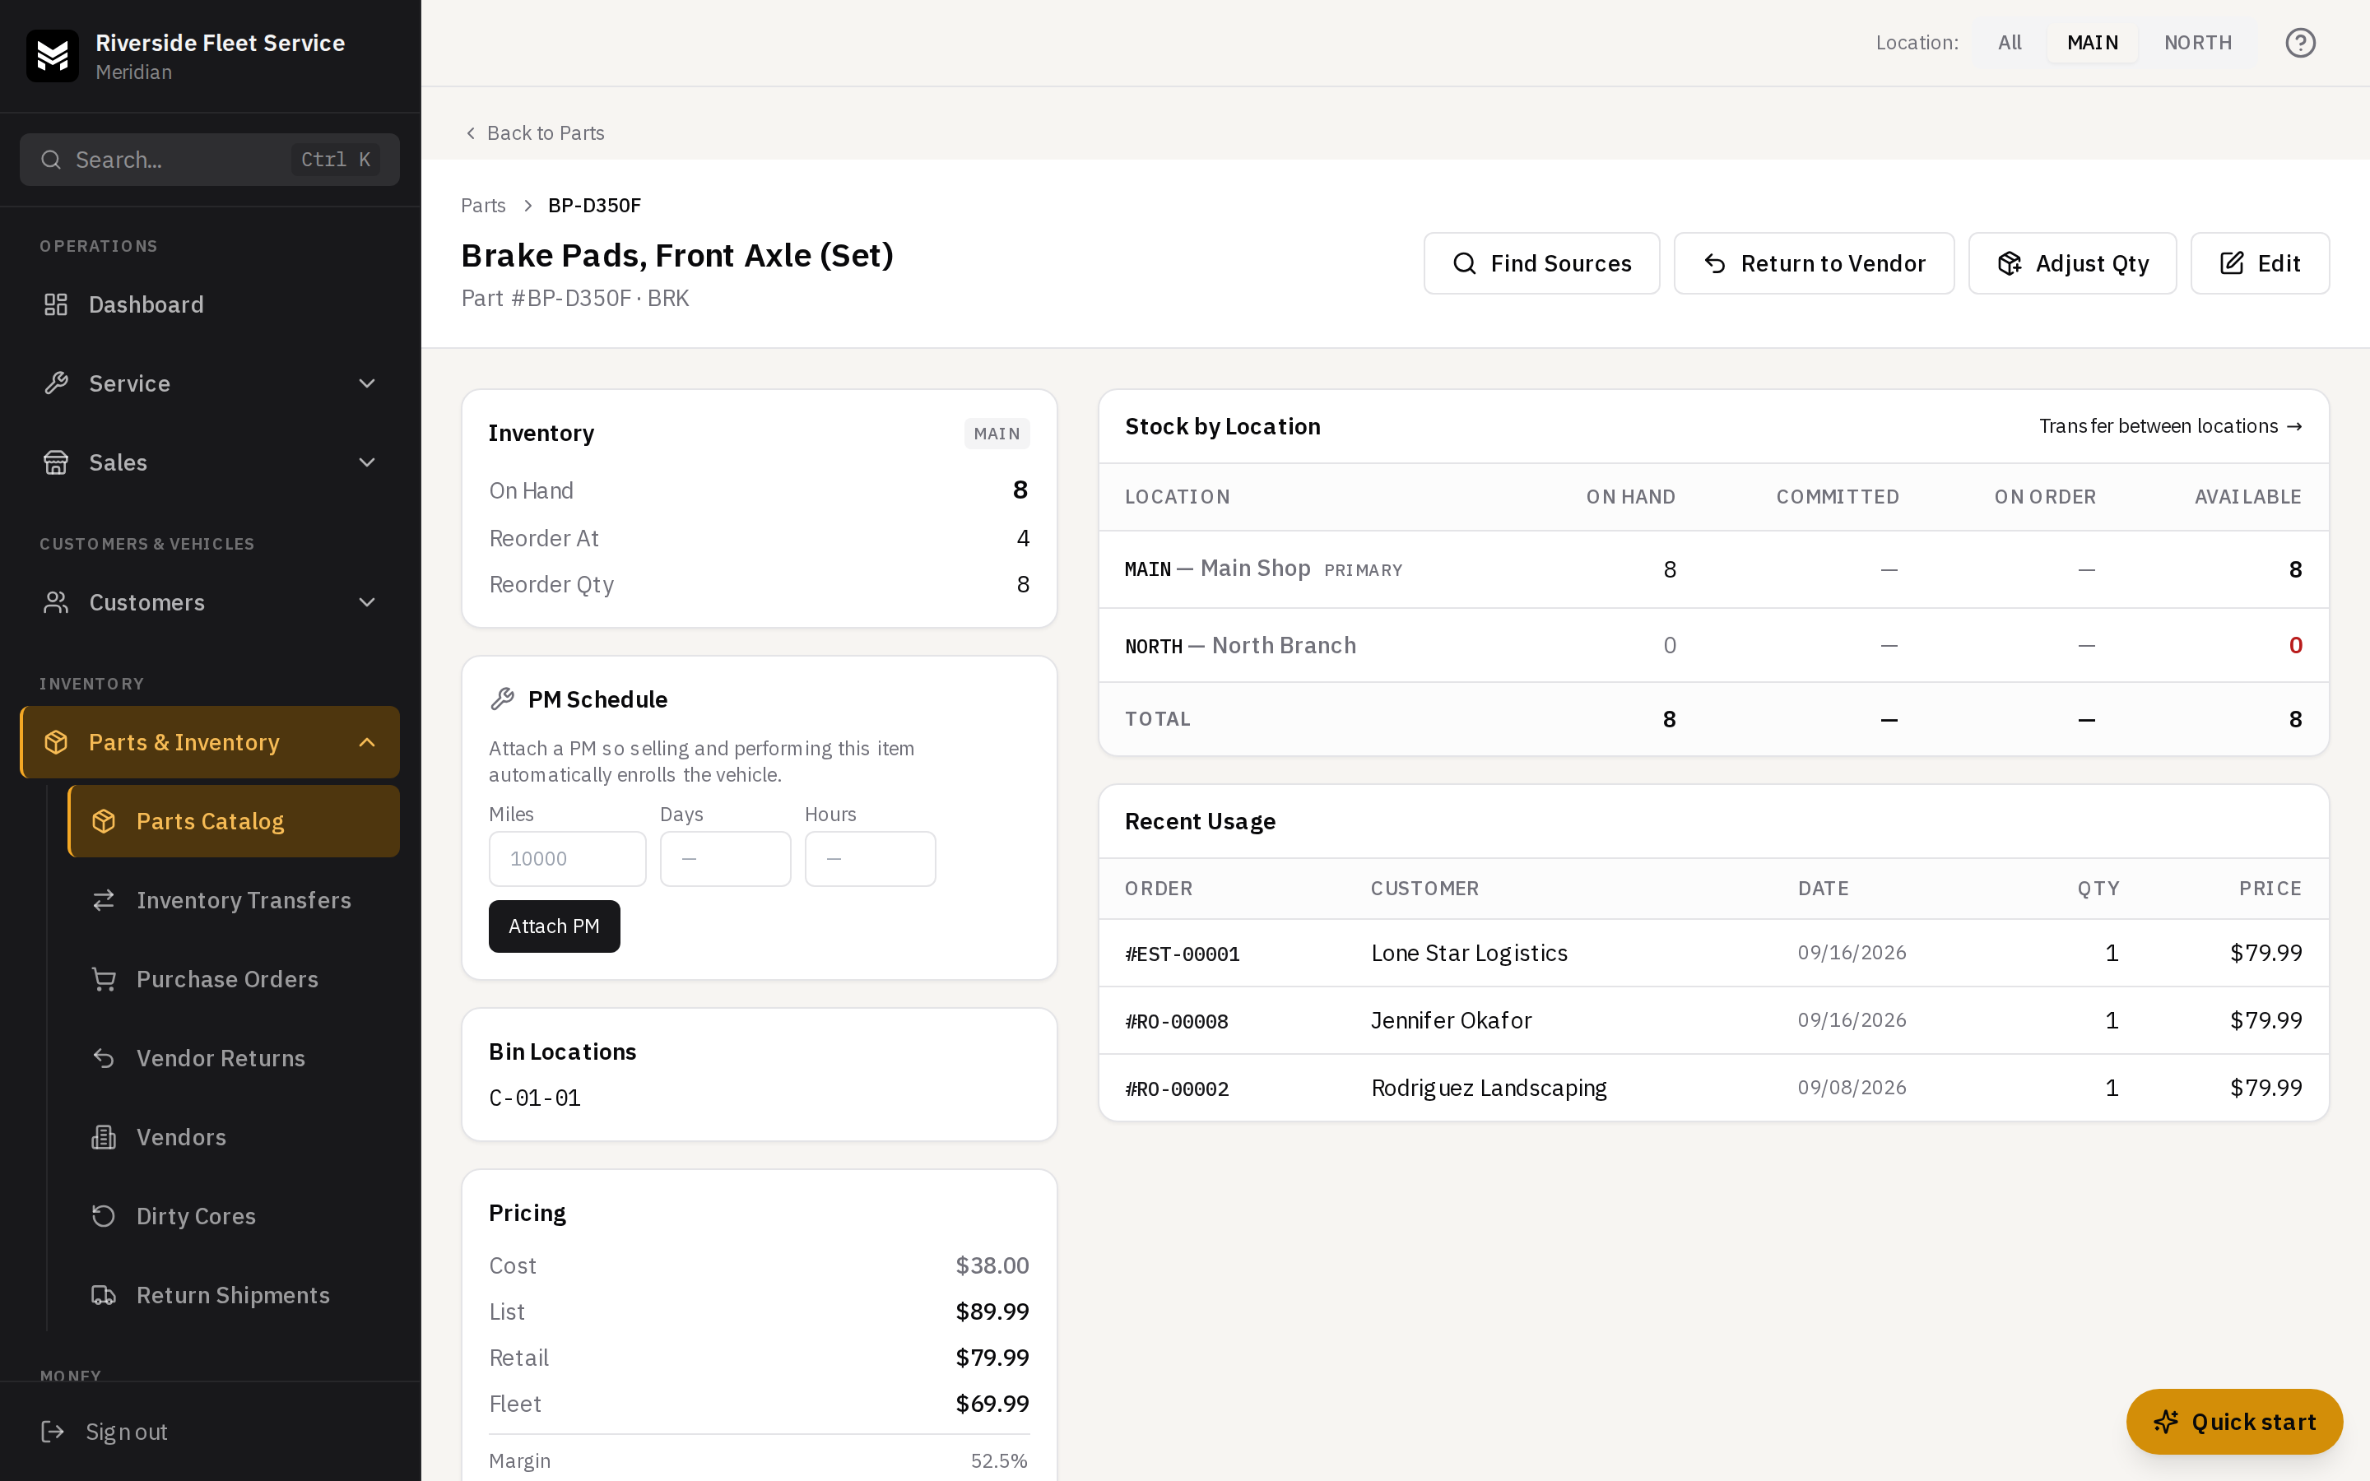
Task: Click the Riverside Fleet Service logo icon
Action: [52, 56]
